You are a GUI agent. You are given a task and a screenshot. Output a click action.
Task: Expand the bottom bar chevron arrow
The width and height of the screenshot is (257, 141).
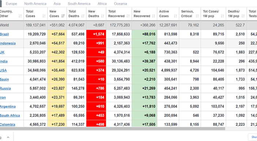8,137
